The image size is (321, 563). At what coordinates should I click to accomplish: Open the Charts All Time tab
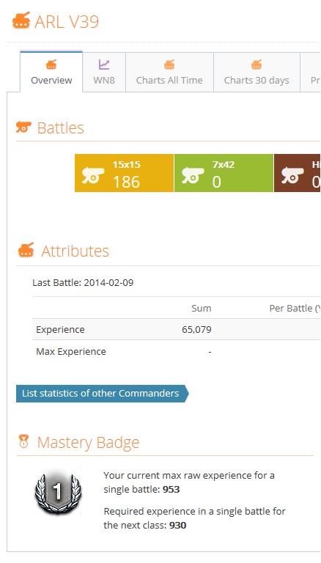pos(169,72)
